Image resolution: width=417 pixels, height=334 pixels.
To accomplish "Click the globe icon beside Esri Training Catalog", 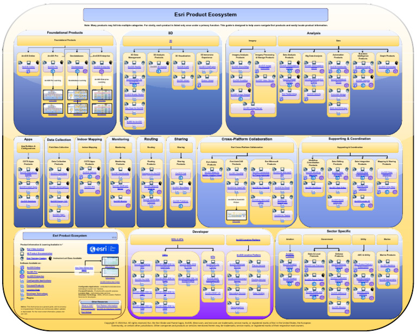I will coord(22,258).
